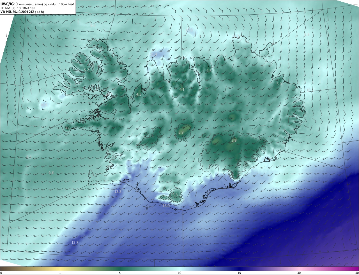The height and width of the screenshot is (275, 359).
Task: Click the faint 8.3 value label
Action: (29, 157)
